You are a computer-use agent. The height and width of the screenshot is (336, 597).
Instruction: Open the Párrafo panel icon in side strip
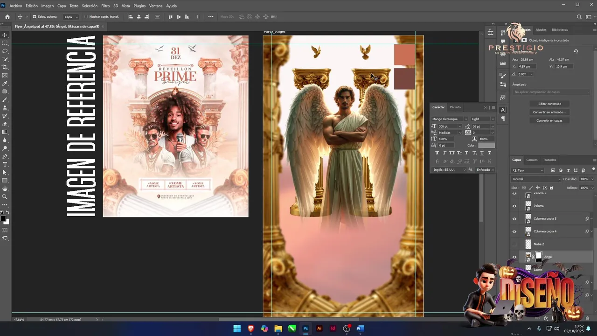tap(503, 119)
